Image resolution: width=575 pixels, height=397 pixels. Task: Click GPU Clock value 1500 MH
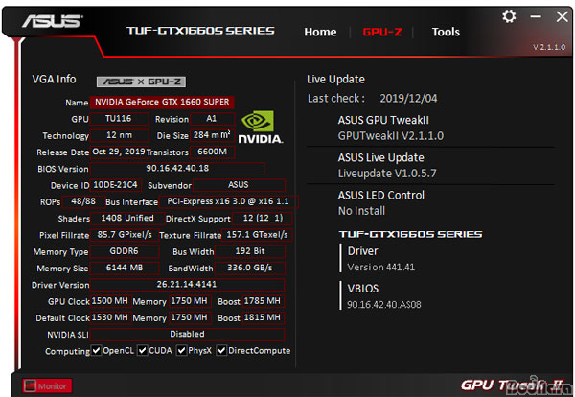pyautogui.click(x=111, y=301)
